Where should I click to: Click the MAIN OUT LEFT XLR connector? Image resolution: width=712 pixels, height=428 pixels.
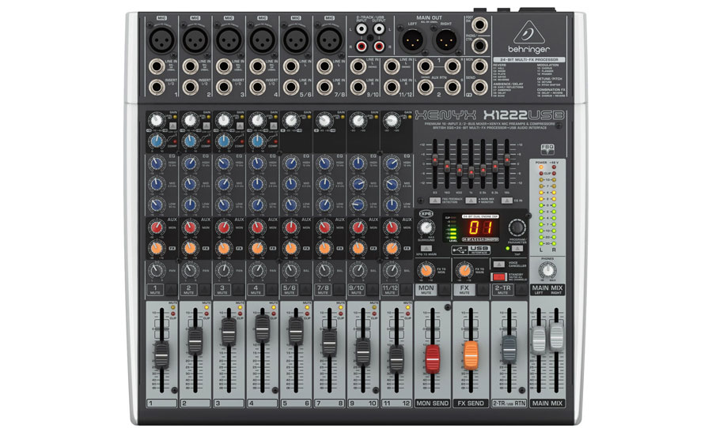412,40
